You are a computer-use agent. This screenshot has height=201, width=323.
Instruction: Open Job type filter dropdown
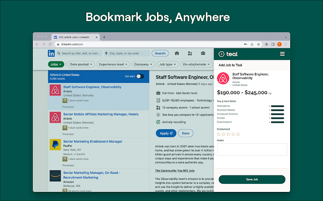pyautogui.click(x=168, y=64)
